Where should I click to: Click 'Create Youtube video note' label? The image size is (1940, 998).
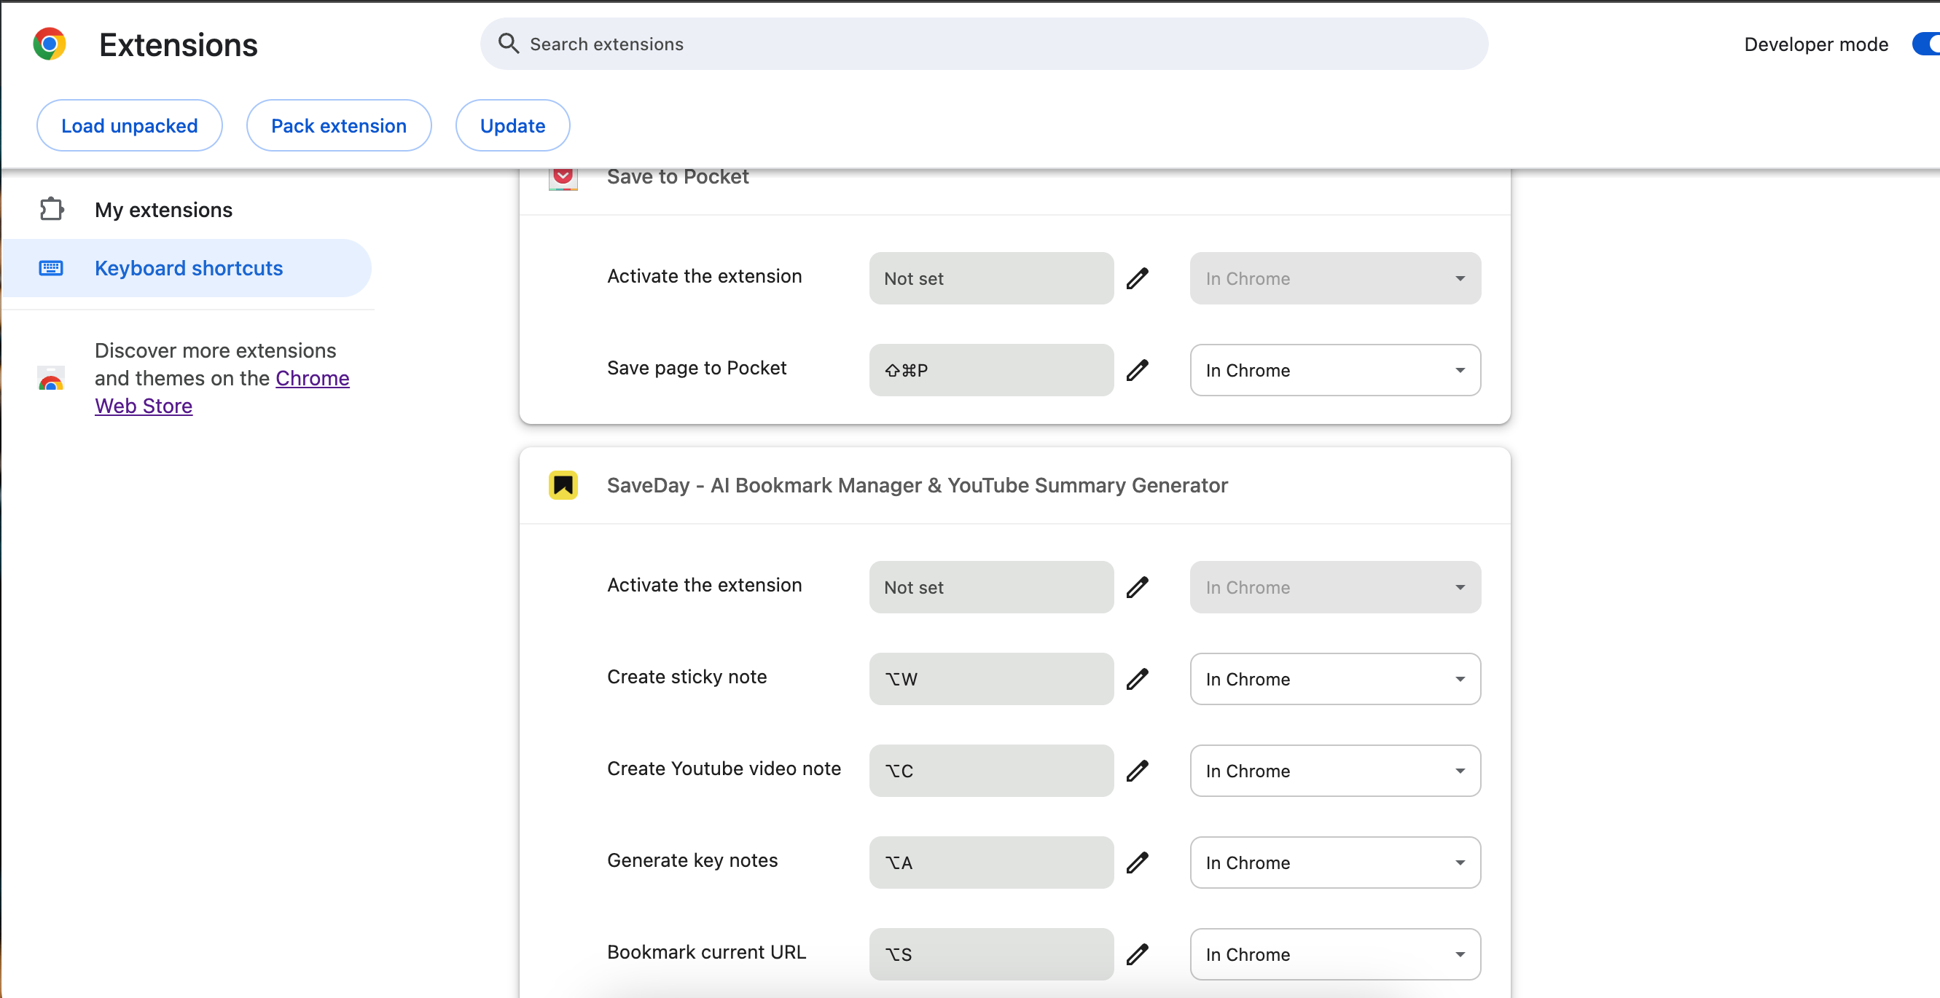click(x=724, y=769)
